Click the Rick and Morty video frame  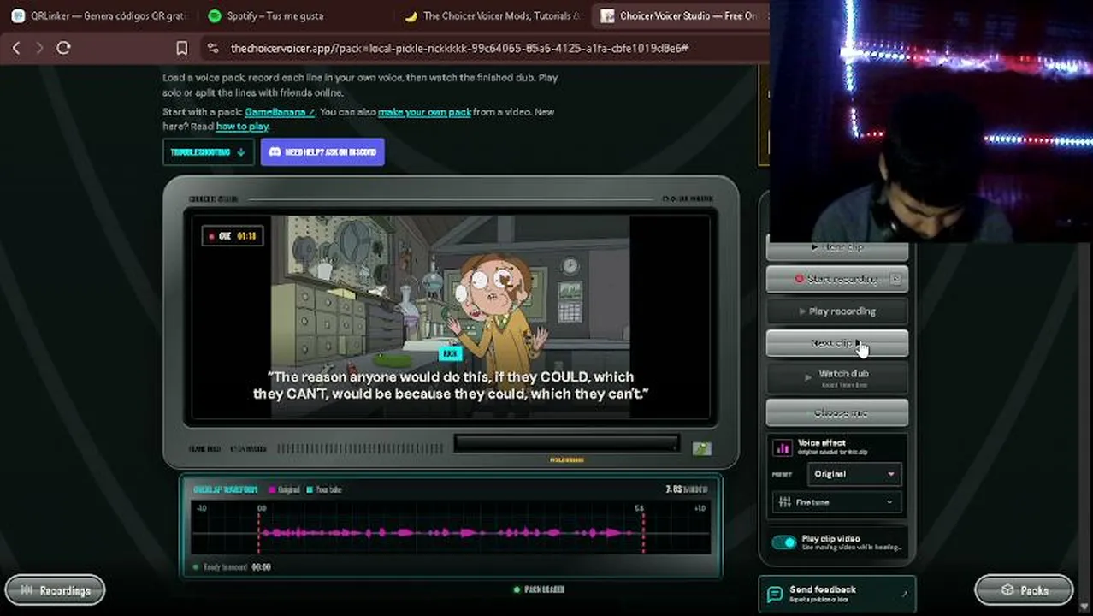[451, 317]
